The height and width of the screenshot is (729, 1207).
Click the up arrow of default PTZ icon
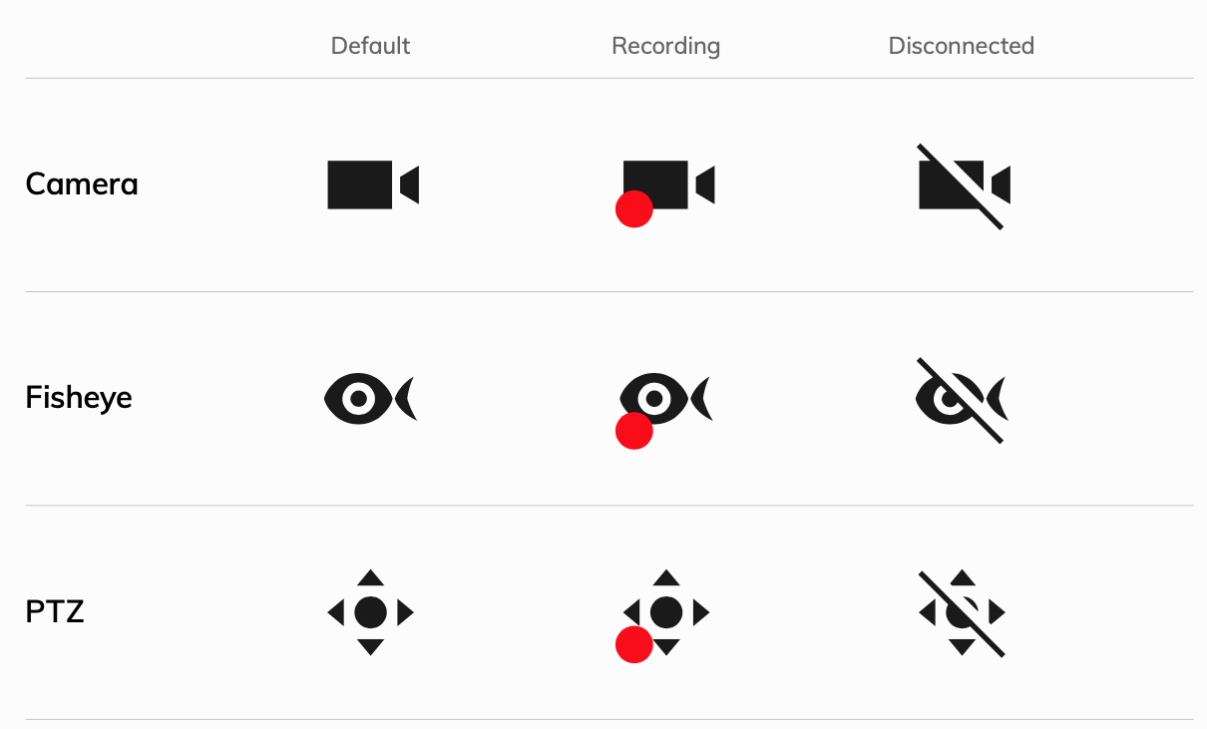pos(370,577)
